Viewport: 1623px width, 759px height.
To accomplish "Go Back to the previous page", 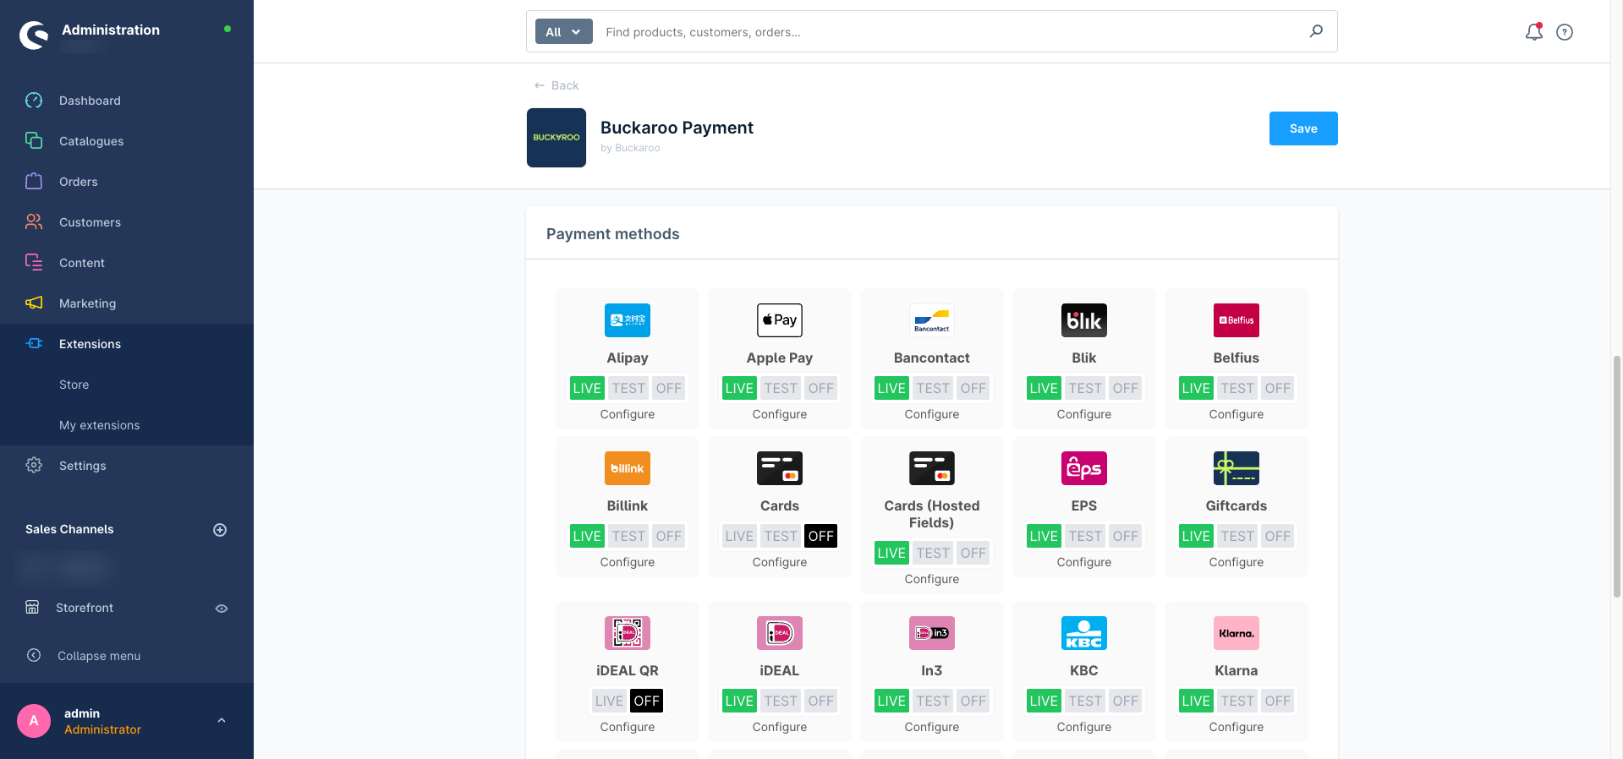I will coord(557,85).
